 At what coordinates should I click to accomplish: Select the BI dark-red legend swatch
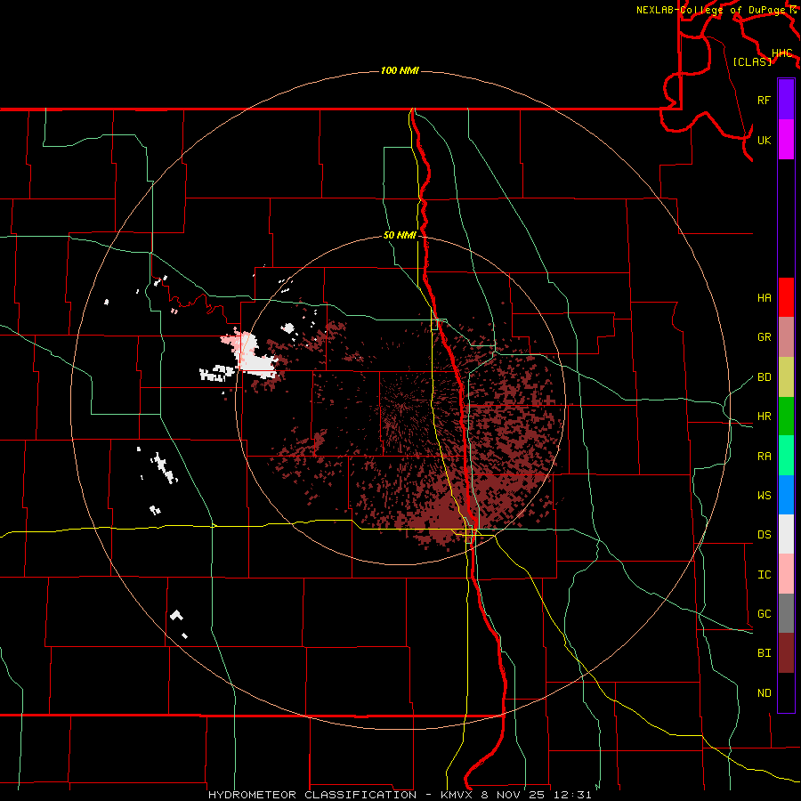(x=786, y=653)
